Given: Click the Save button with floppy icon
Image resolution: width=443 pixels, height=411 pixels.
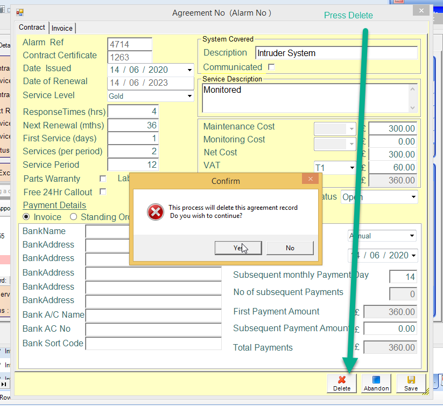Looking at the screenshot, I should click(x=411, y=383).
